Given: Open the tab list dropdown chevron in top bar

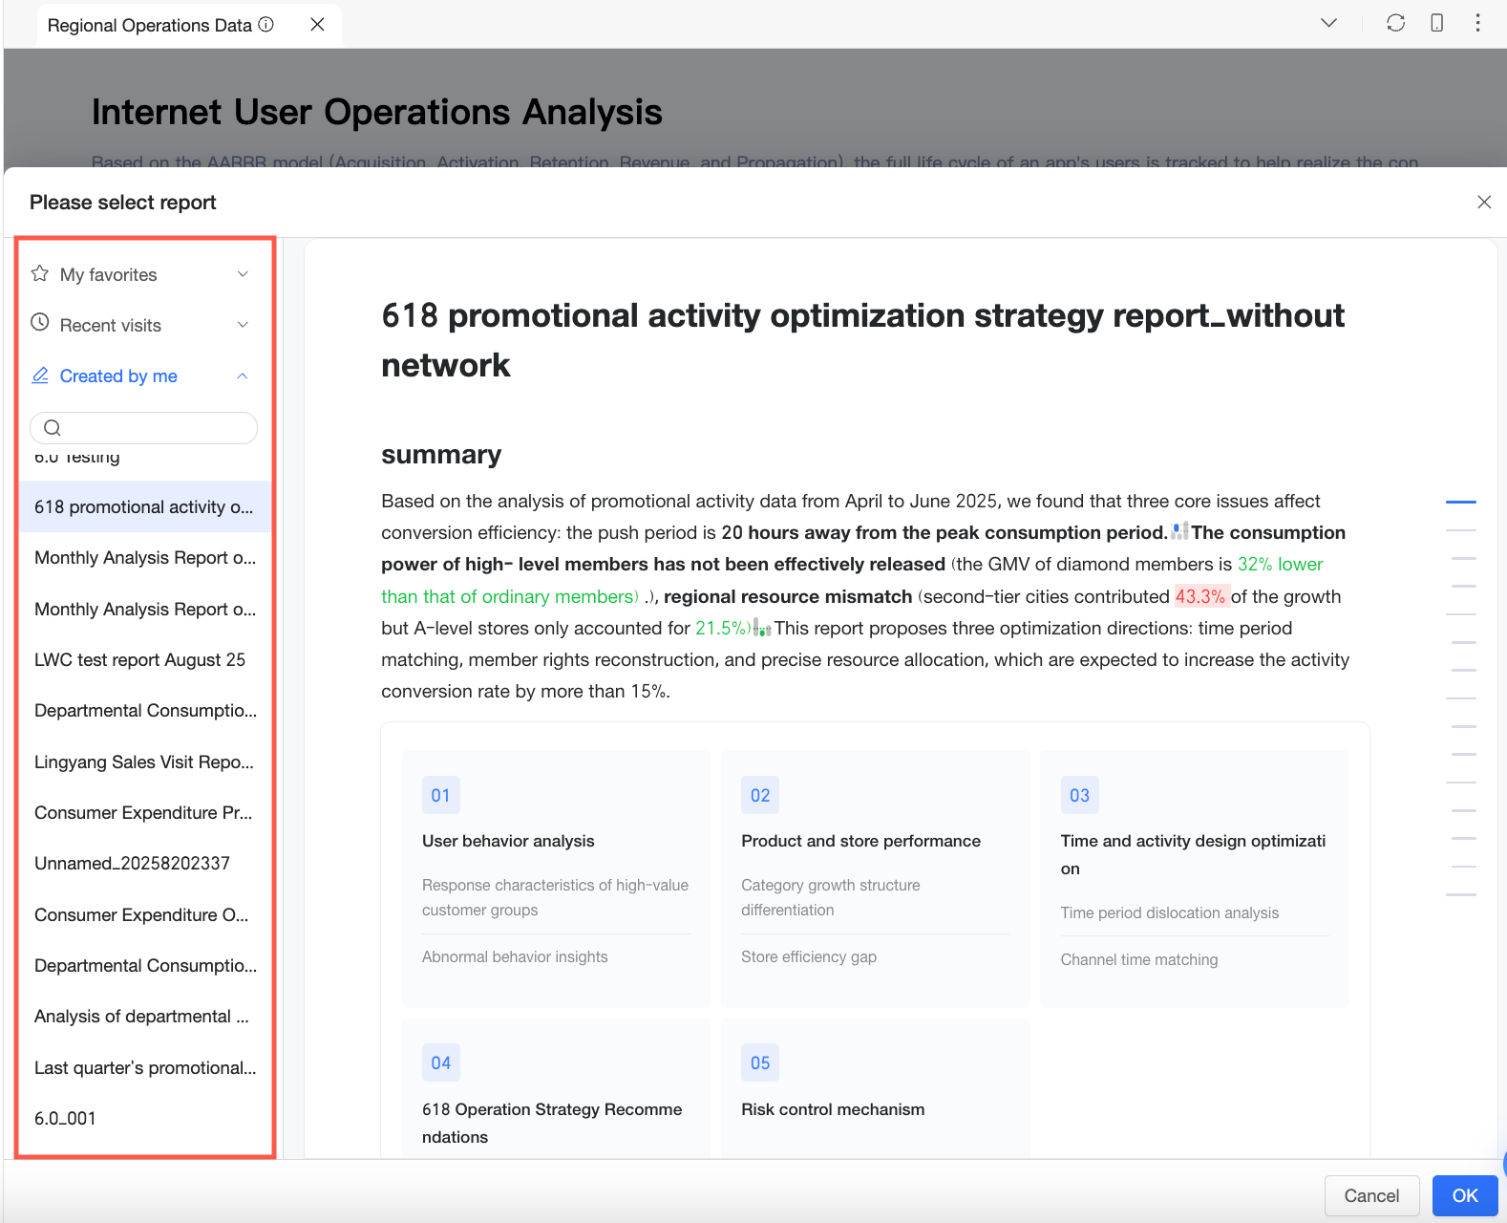Looking at the screenshot, I should coord(1328,23).
